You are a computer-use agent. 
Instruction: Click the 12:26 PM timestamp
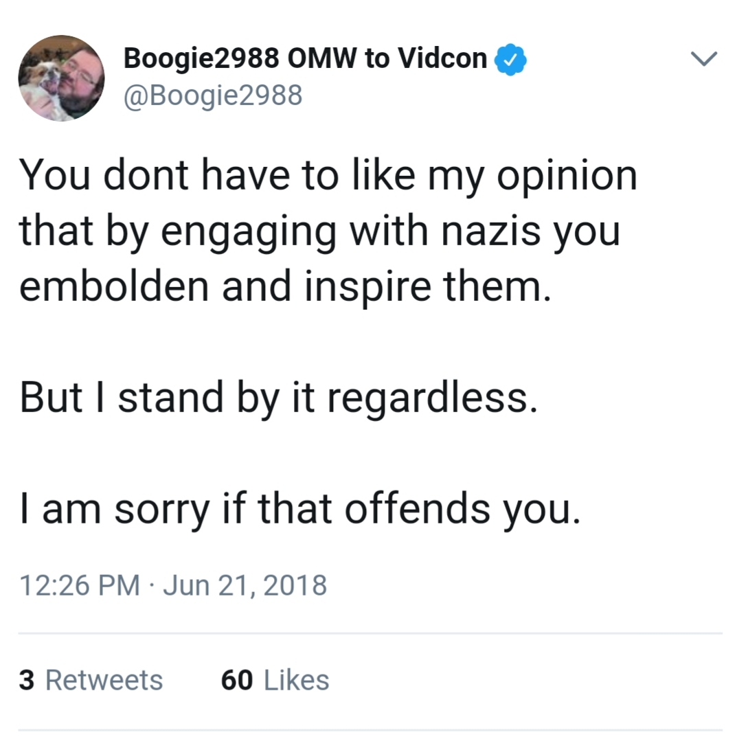pos(80,586)
